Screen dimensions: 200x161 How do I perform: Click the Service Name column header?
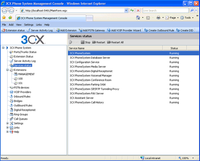[x=115, y=48]
